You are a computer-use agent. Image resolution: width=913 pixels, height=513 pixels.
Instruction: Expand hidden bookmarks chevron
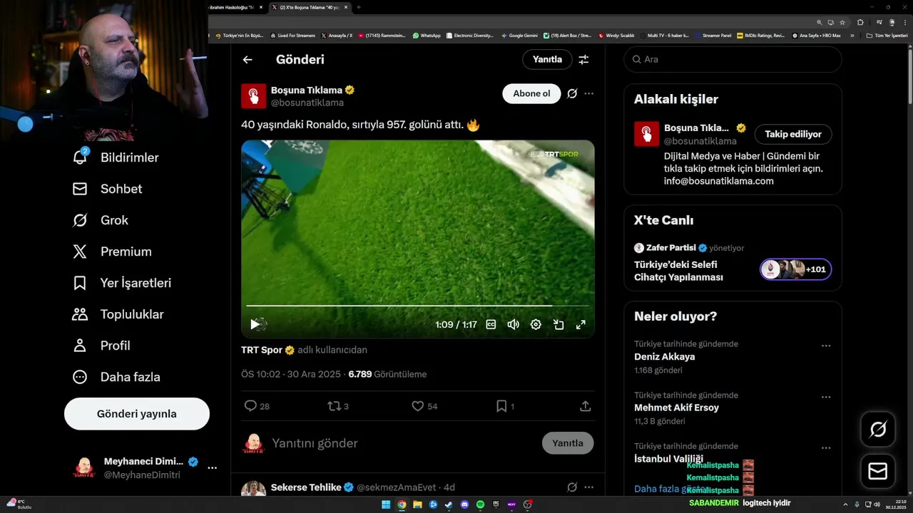tap(852, 35)
